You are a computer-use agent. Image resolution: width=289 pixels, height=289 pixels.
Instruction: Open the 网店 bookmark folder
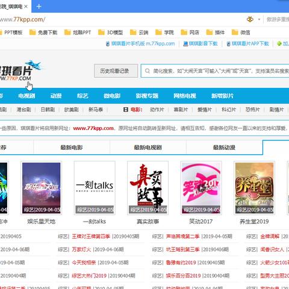190,33
